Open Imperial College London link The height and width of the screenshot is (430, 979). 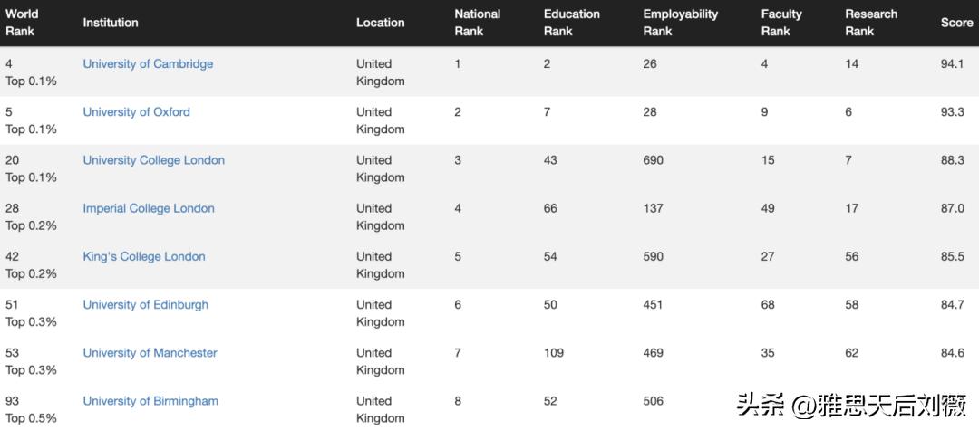(149, 208)
